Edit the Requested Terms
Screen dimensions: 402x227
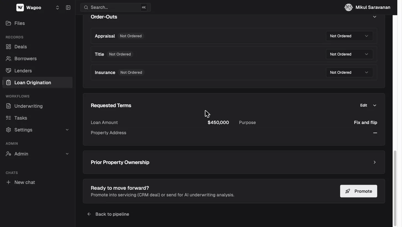coord(364,105)
